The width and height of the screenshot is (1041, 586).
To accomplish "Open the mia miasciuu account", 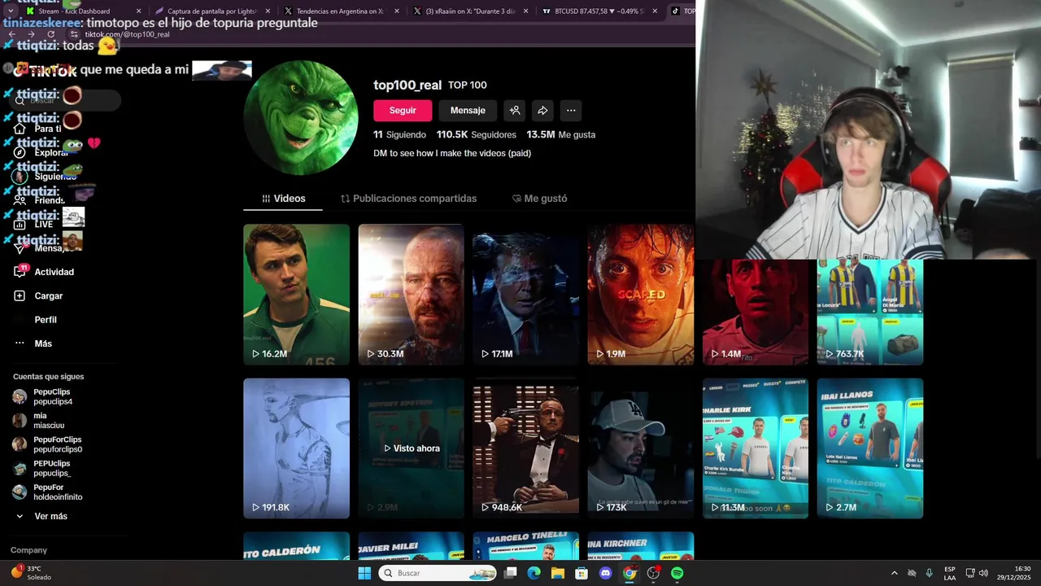I will [49, 420].
